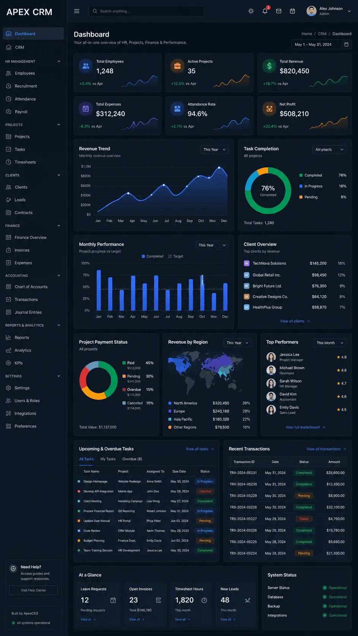358x636 pixels.
Task: Open the mail envelope icon
Action: 278,11
